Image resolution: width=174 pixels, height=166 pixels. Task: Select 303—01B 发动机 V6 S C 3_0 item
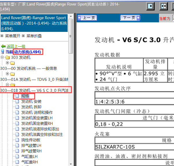pyautogui.click(x=34, y=90)
